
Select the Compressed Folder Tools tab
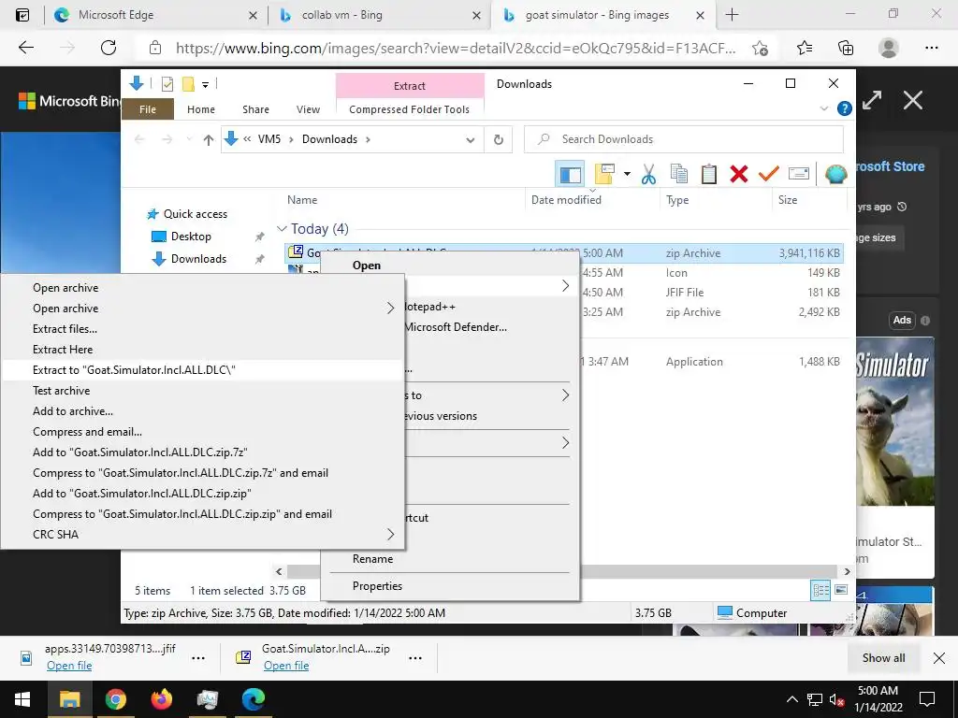point(410,109)
